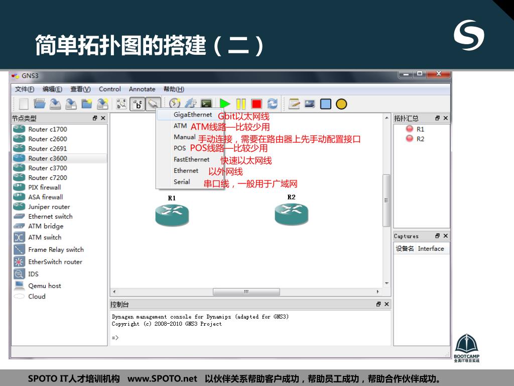Open console terminal icon in toolbar
Viewport: 514px width, 386px height.
click(x=206, y=104)
